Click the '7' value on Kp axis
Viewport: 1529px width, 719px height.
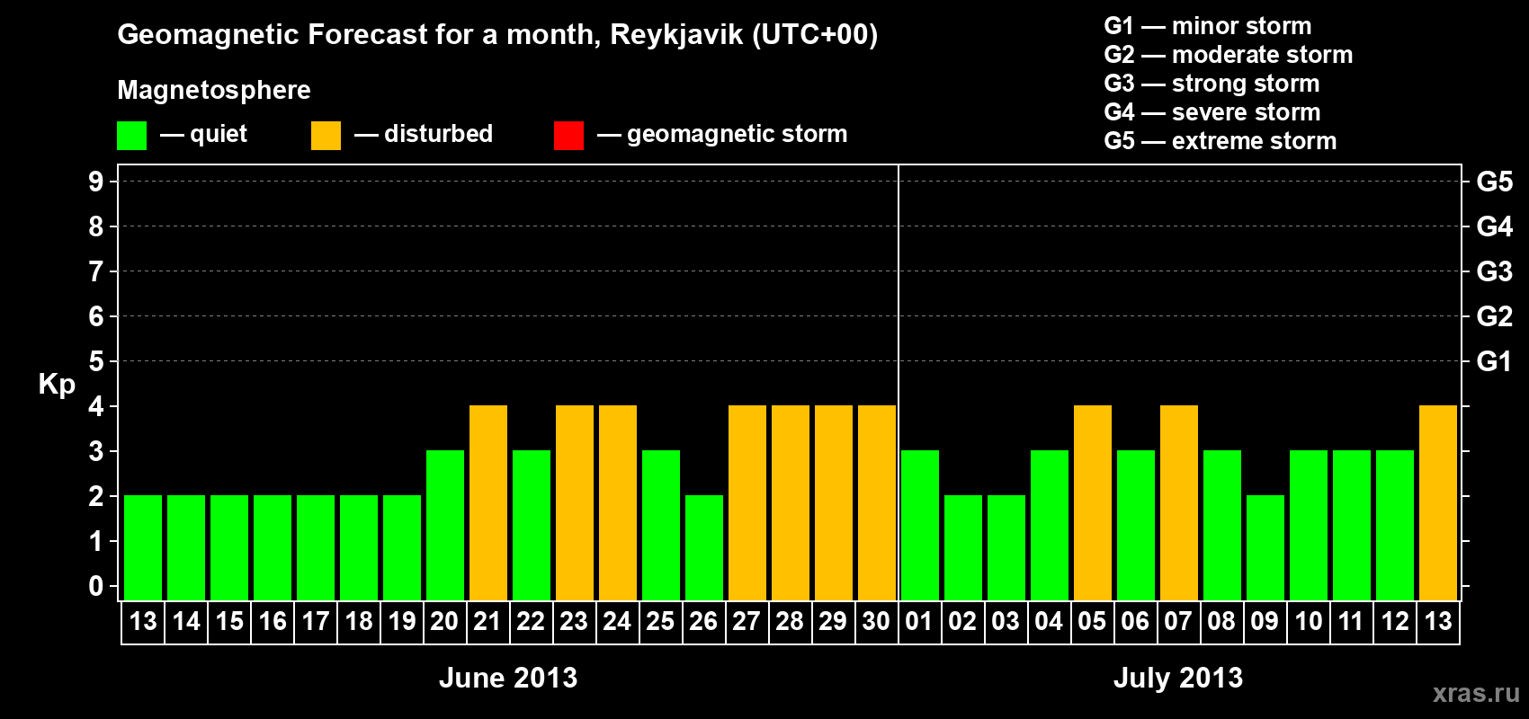96,271
